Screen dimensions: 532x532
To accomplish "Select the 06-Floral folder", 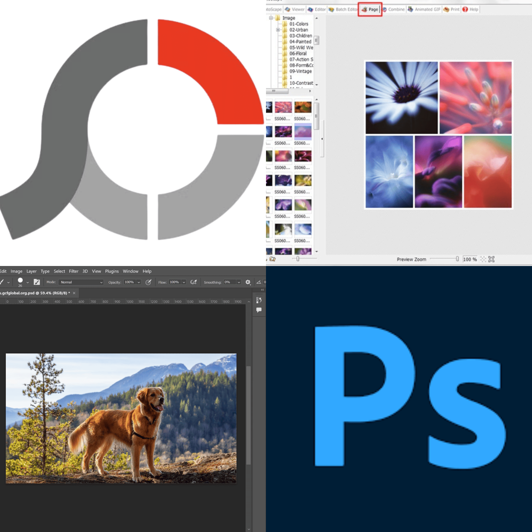I will coord(298,53).
